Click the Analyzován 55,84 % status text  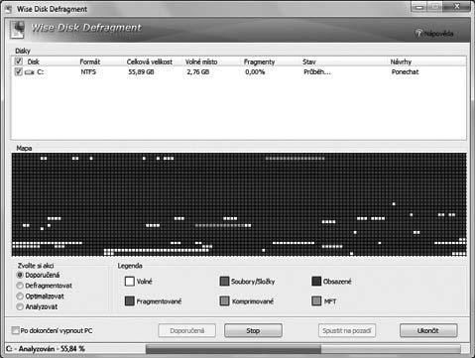pyautogui.click(x=46, y=349)
